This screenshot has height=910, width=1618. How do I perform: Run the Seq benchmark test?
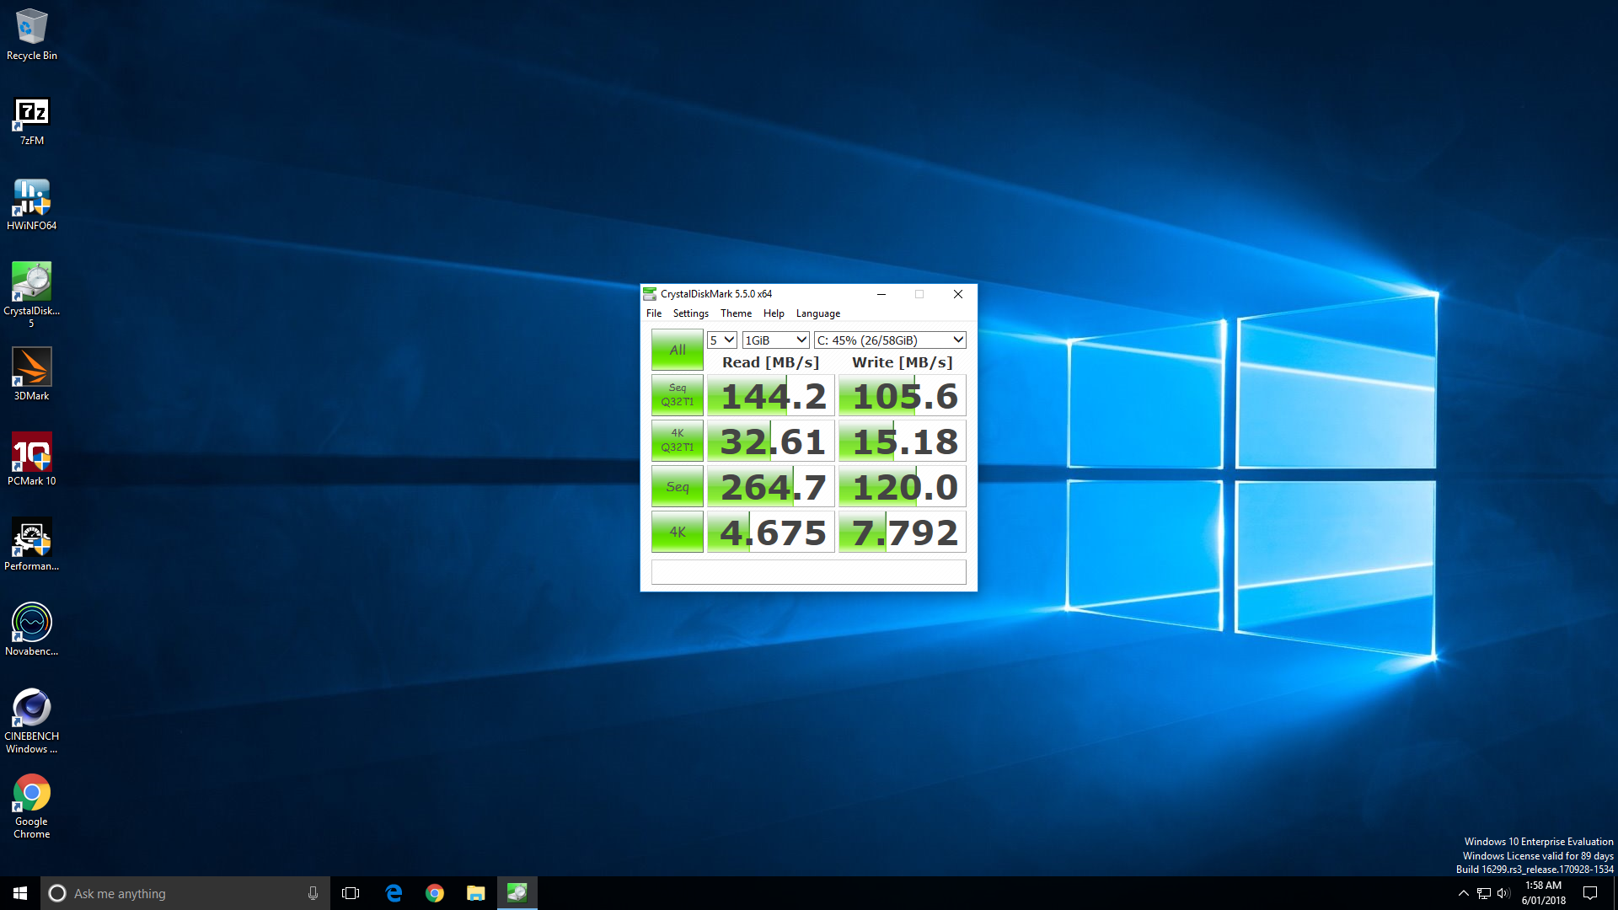coord(678,486)
